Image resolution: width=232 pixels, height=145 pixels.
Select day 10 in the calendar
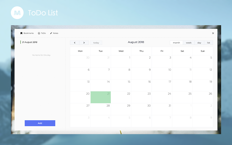pyautogui.click(x=162, y=73)
